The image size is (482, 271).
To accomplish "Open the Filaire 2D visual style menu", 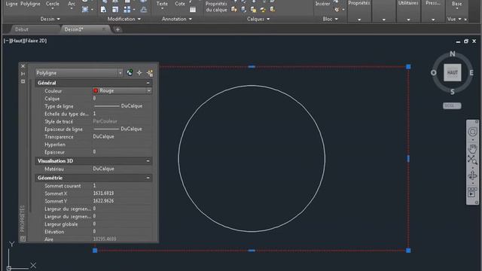I will tap(35, 41).
